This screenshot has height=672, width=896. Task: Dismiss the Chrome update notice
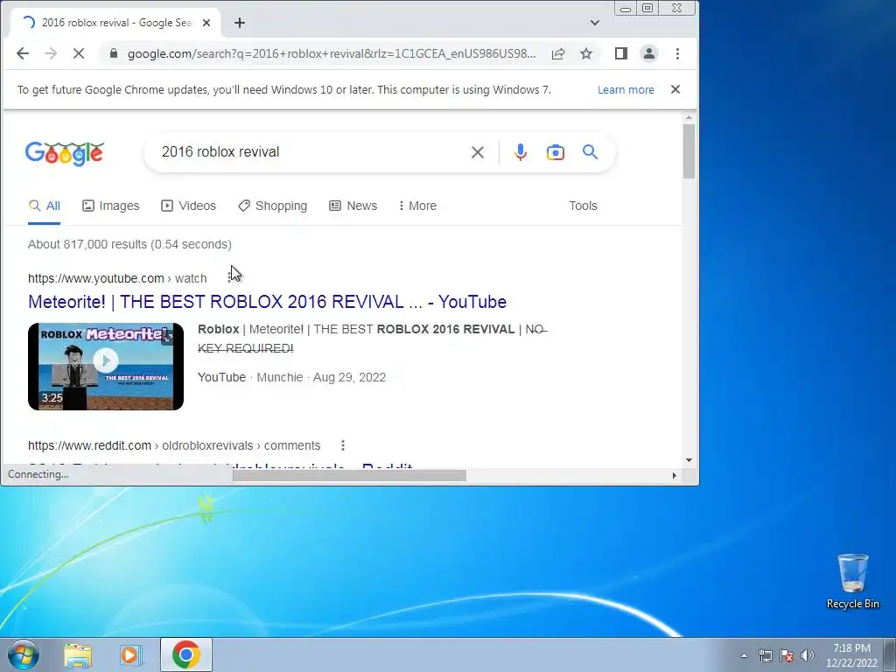675,90
